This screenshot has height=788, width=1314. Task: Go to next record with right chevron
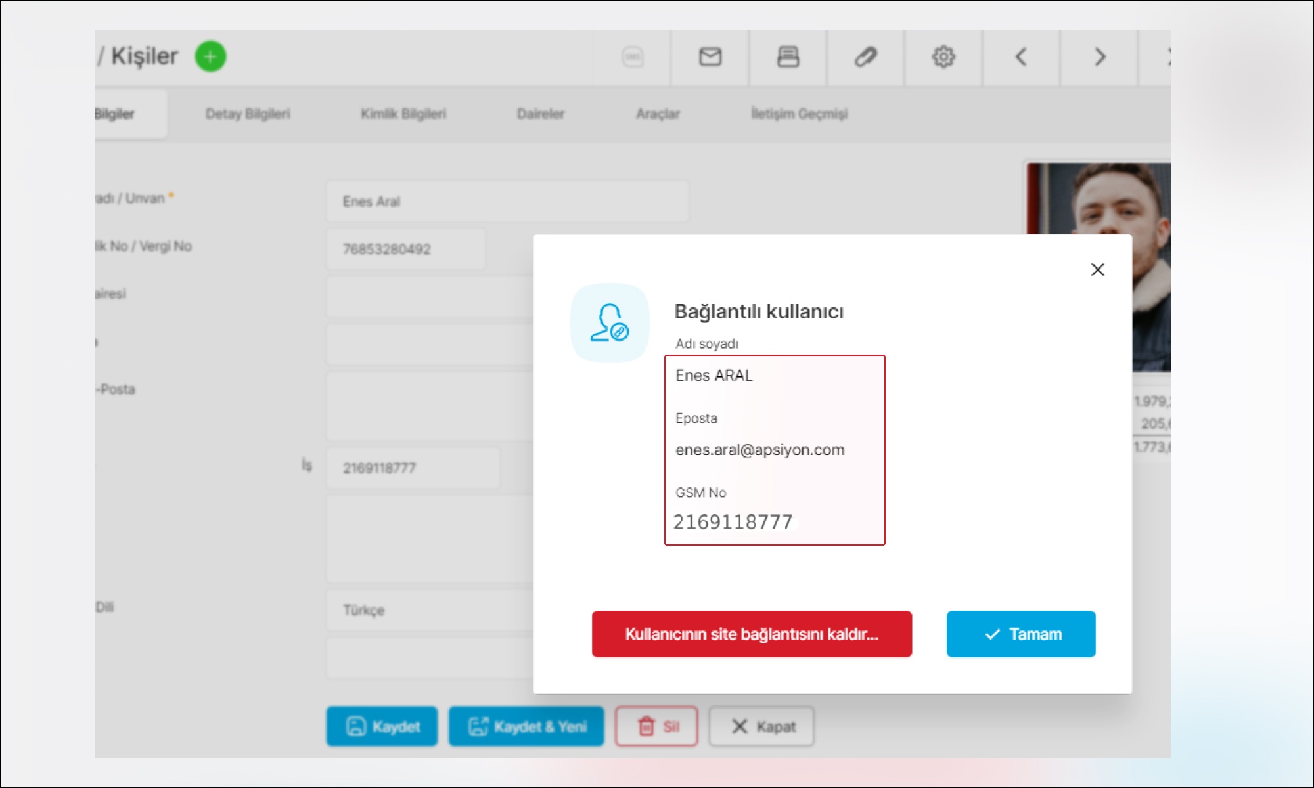(1099, 57)
